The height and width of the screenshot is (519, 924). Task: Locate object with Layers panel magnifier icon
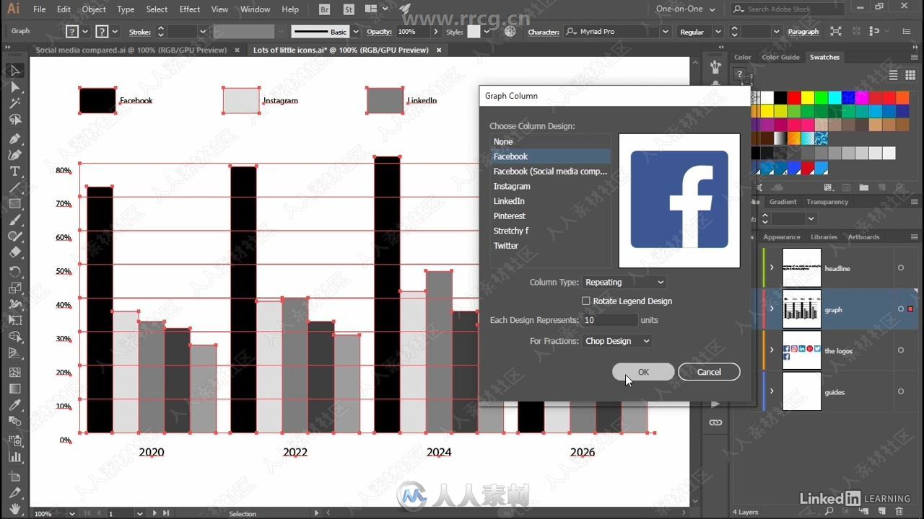(x=830, y=512)
